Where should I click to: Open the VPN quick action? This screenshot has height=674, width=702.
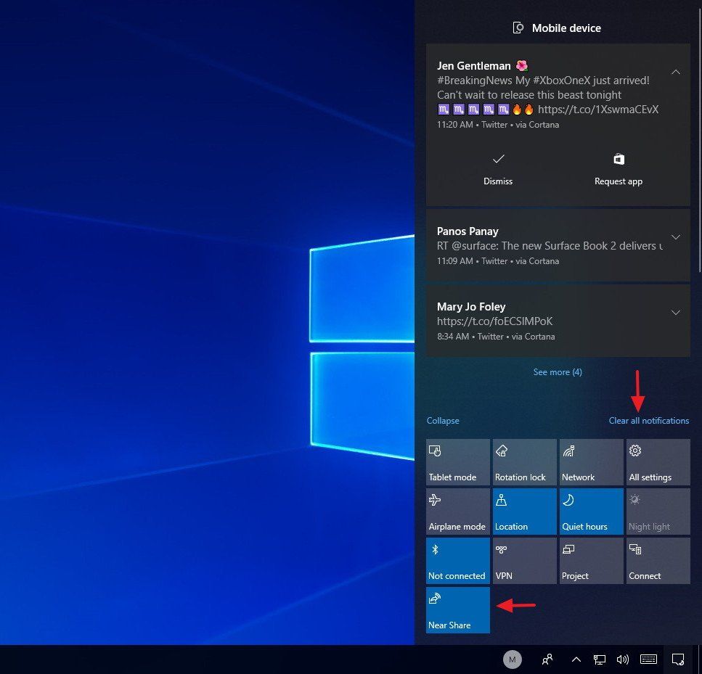523,560
